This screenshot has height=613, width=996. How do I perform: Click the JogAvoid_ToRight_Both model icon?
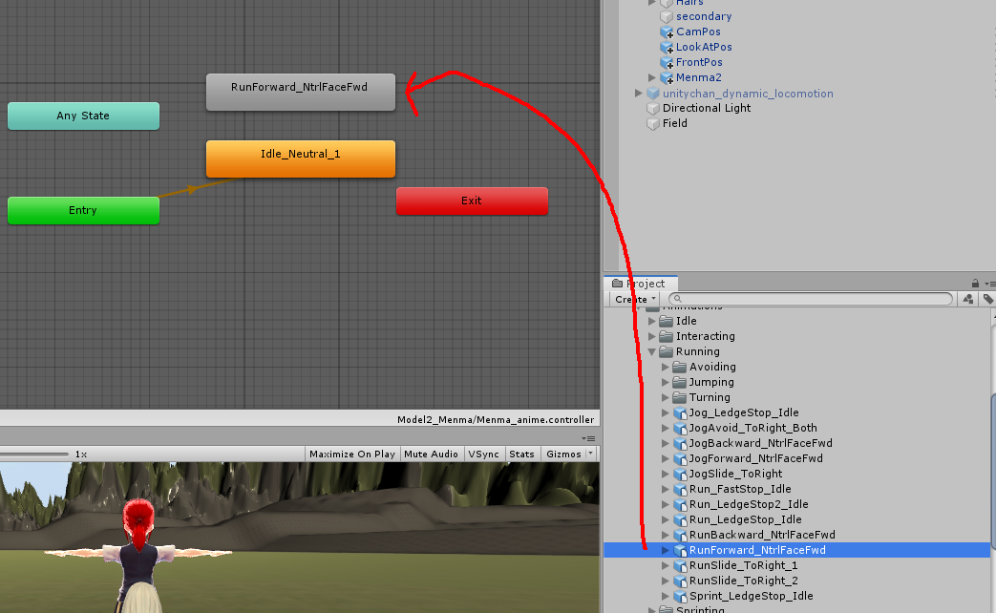(680, 428)
